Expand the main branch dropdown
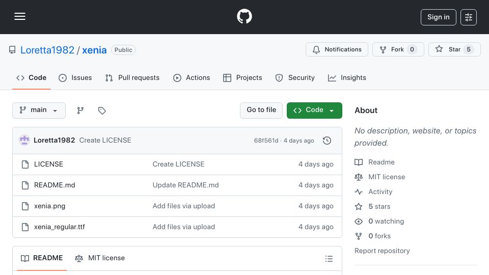Screen dimensions: 489x275 point(39,111)
